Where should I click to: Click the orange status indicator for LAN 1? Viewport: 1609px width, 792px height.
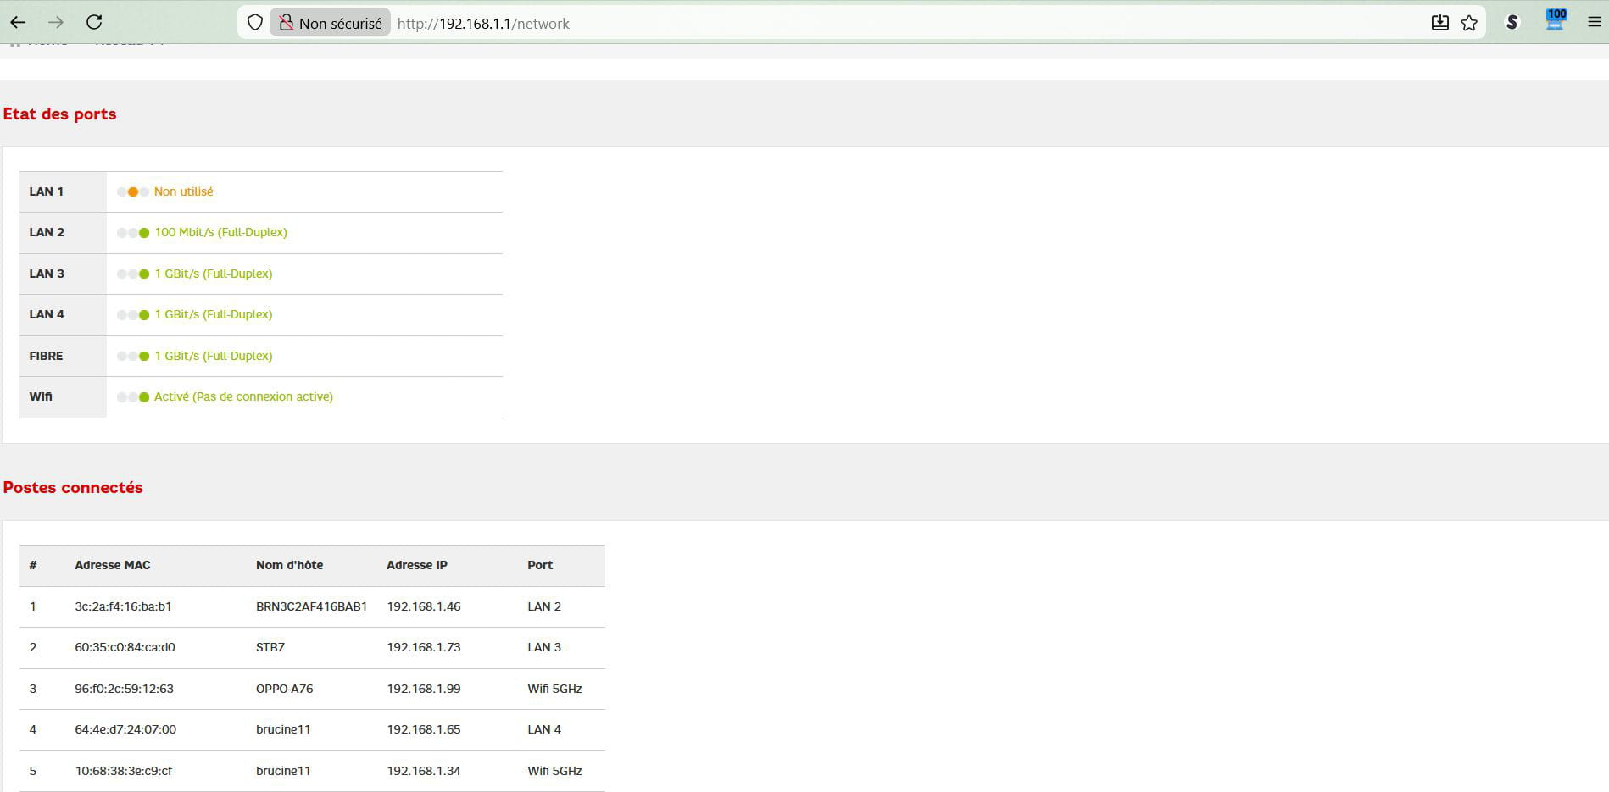click(x=133, y=191)
